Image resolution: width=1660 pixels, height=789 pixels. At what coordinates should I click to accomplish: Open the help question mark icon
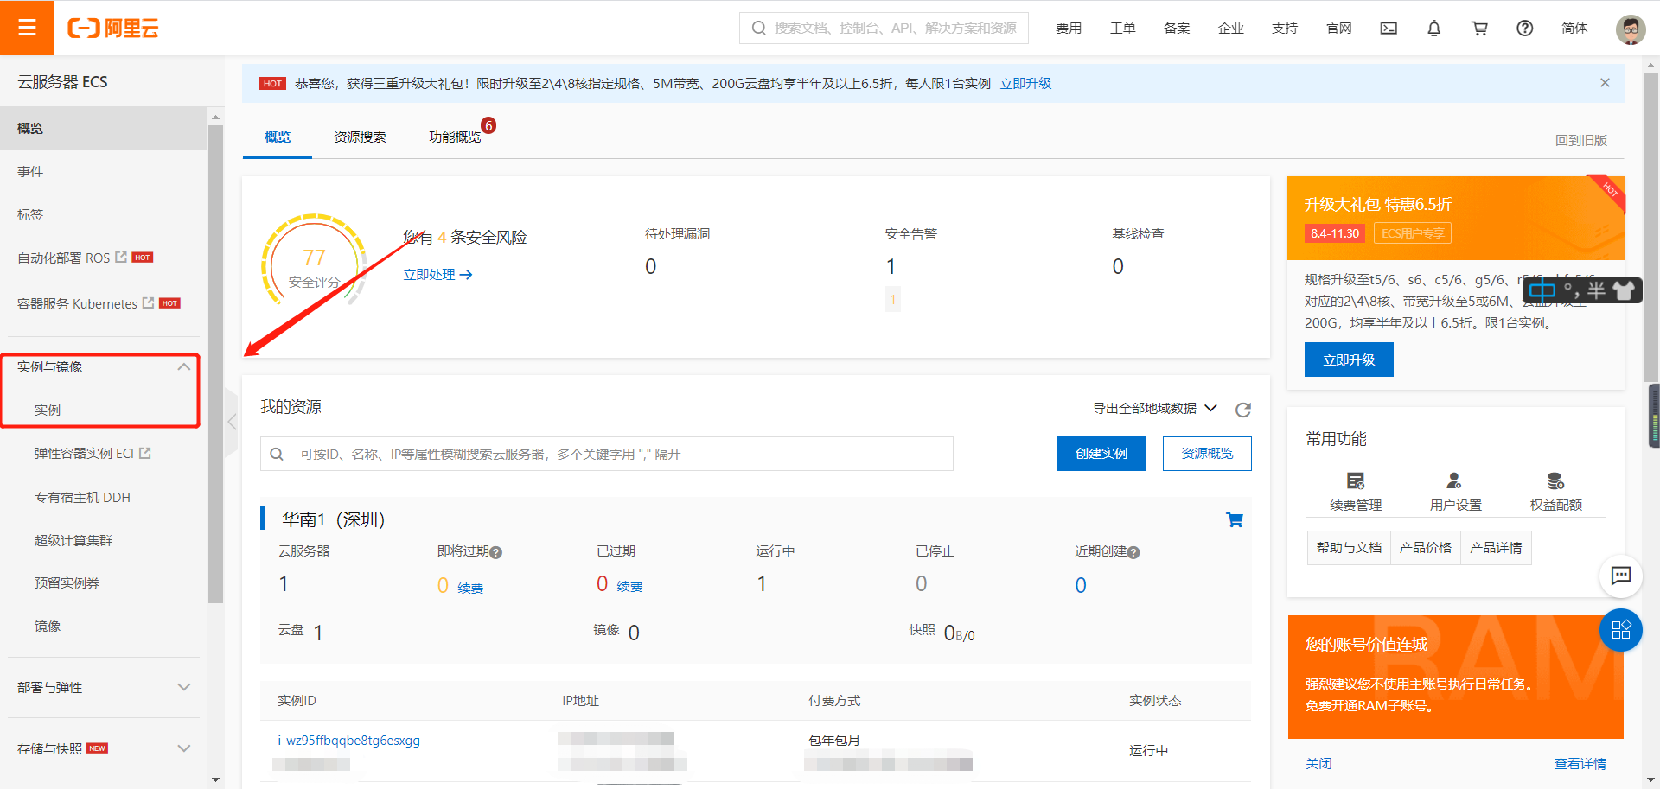[x=1525, y=29]
